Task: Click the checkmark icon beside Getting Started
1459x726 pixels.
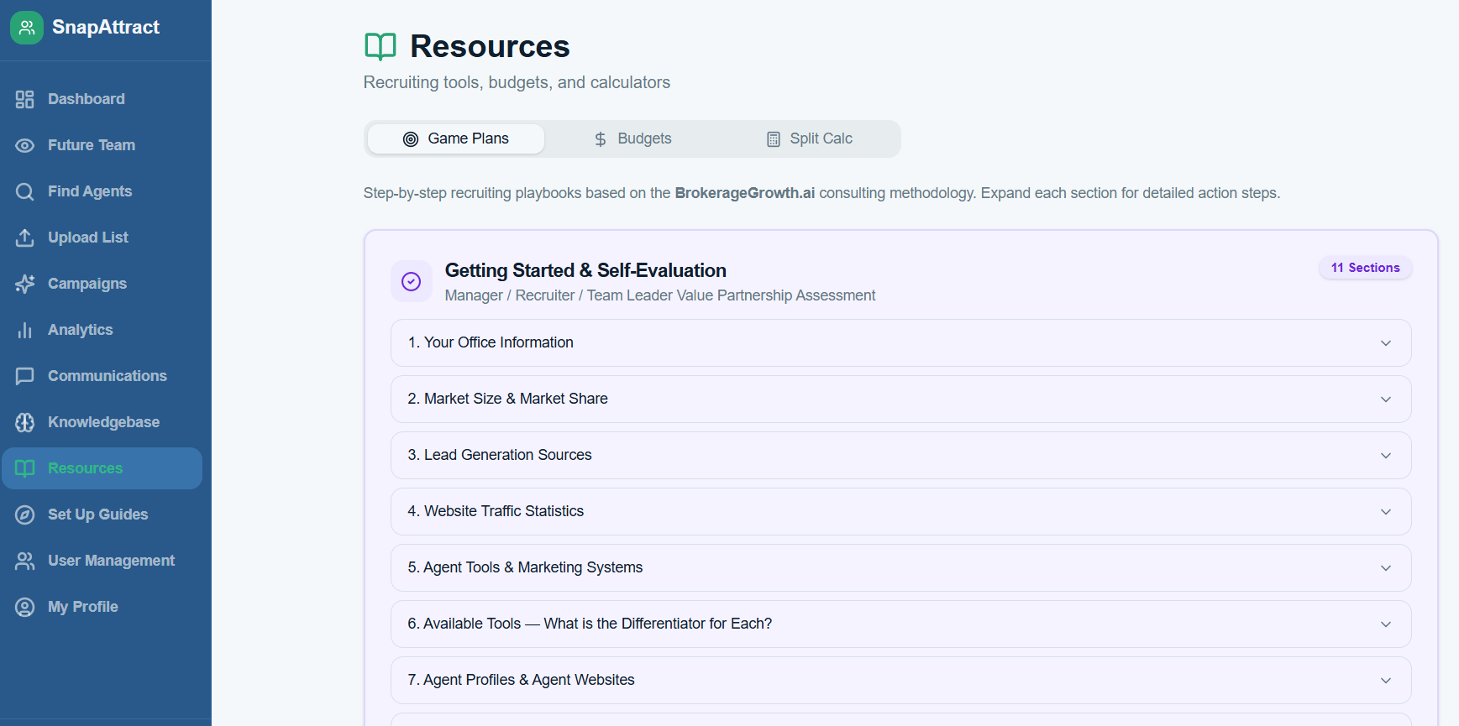Action: coord(412,281)
